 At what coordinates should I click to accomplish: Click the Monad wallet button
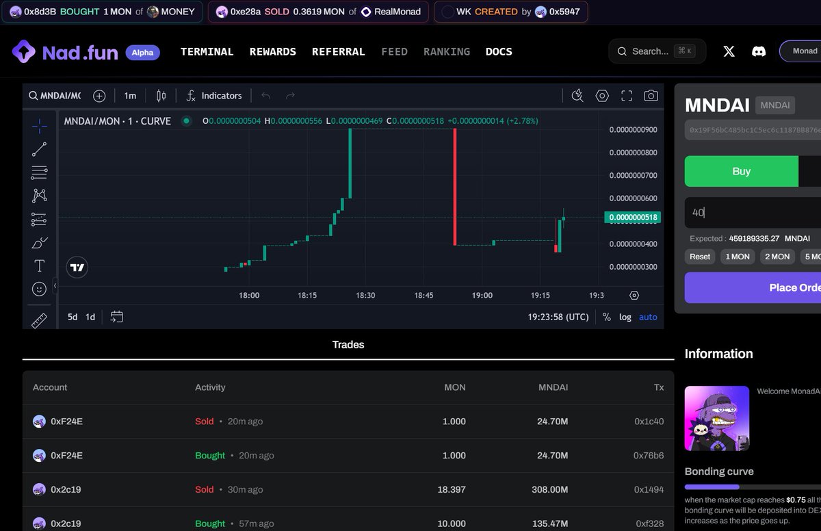pyautogui.click(x=800, y=51)
